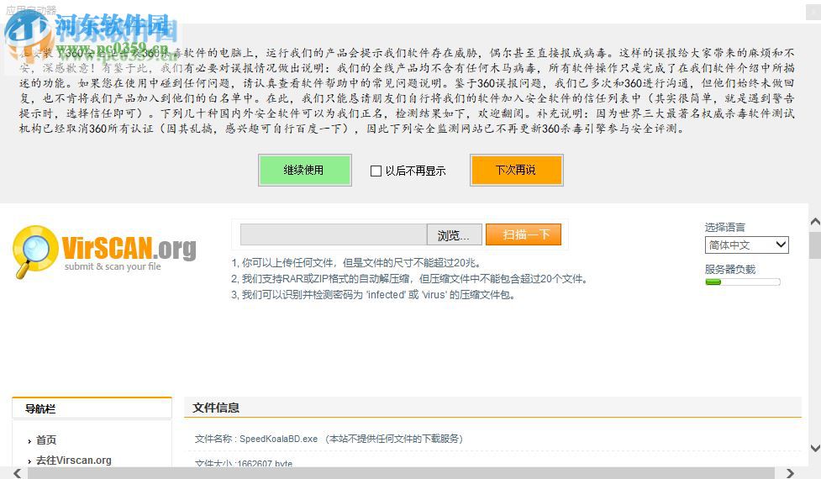Click the file name text SpeedKoalaBD.exe

(278, 439)
